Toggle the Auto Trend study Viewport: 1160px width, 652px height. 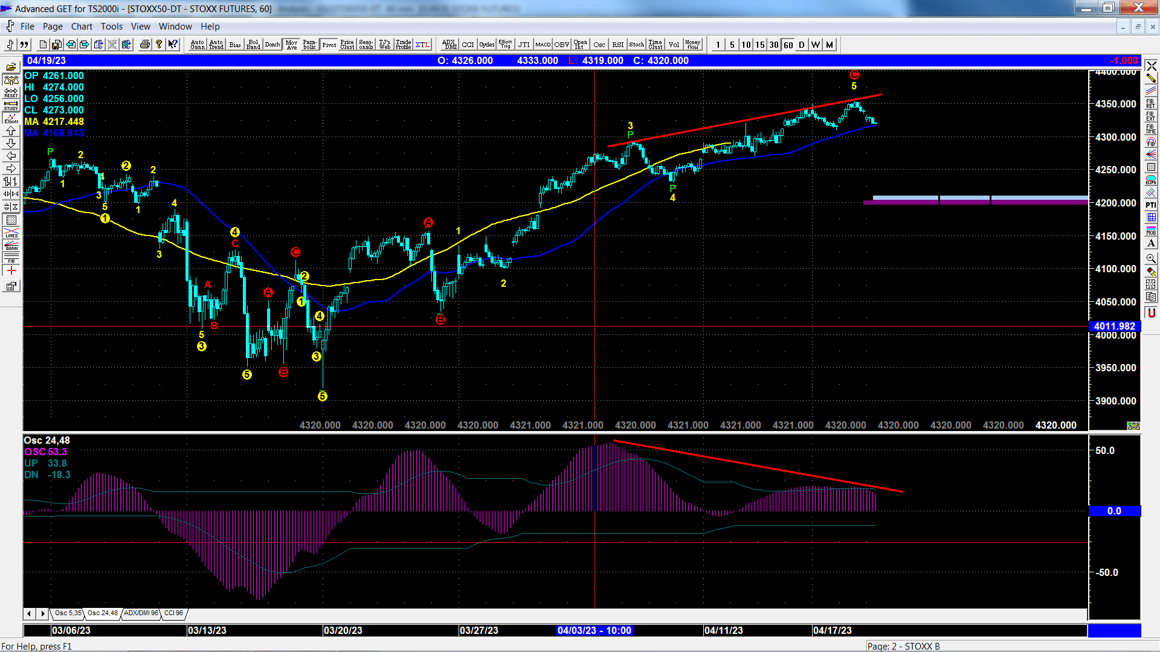(x=216, y=45)
